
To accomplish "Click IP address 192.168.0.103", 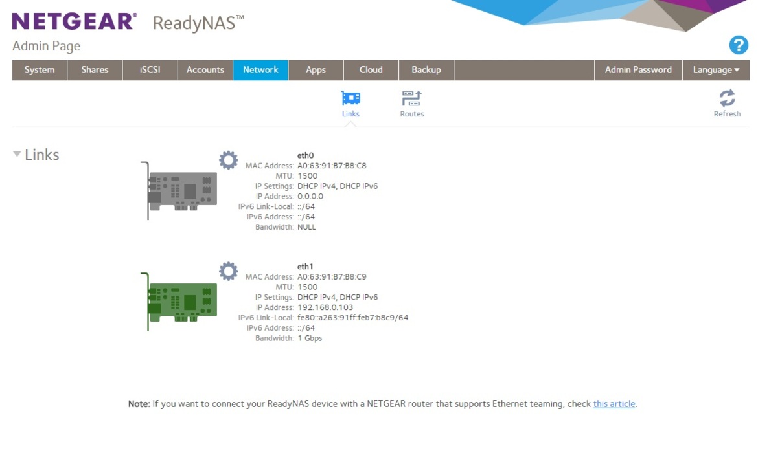I will pos(325,307).
